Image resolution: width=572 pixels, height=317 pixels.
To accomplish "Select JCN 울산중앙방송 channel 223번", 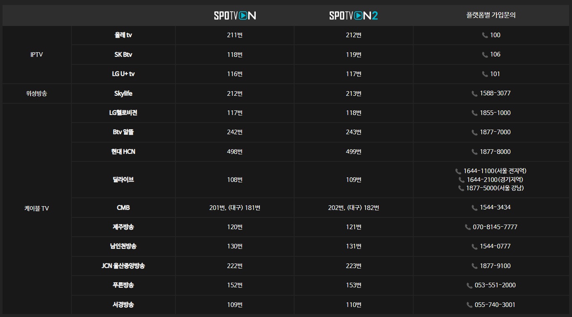I will [x=353, y=266].
